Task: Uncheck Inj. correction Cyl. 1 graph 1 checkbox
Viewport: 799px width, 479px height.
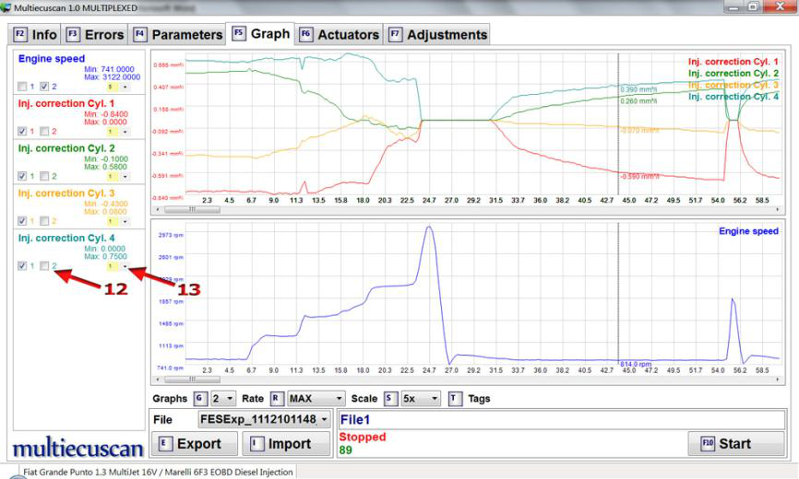Action: 22,131
